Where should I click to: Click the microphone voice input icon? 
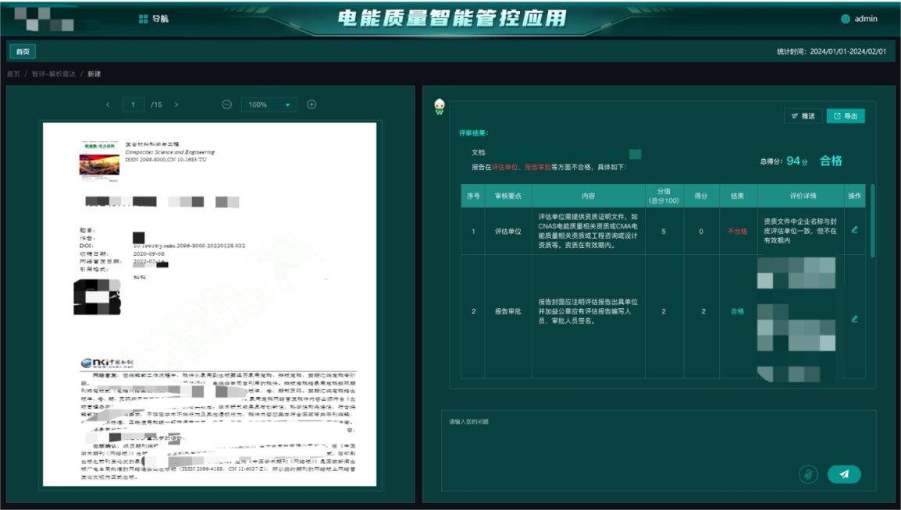pyautogui.click(x=808, y=474)
